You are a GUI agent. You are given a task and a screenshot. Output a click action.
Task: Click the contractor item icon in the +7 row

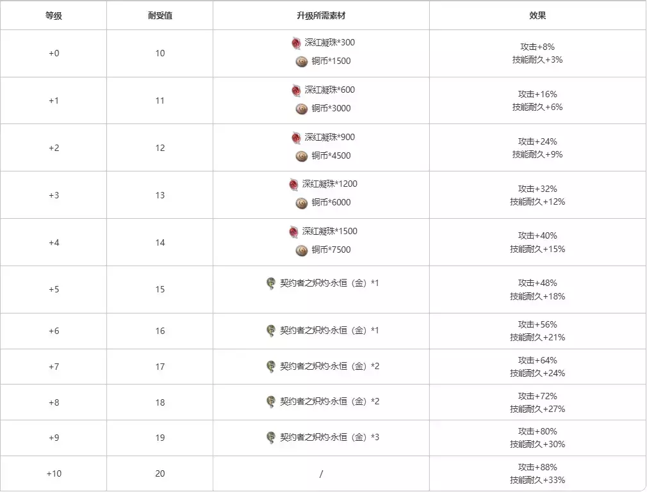coord(271,367)
